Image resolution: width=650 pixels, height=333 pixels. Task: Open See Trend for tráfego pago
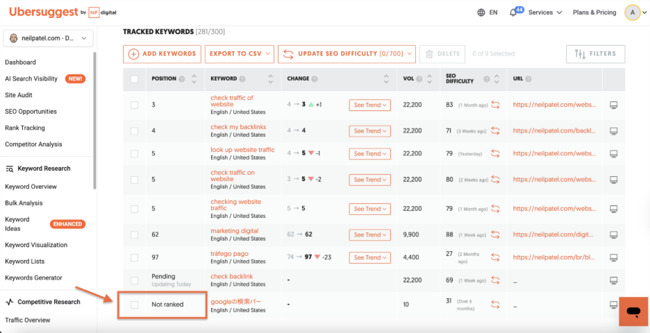pyautogui.click(x=369, y=257)
